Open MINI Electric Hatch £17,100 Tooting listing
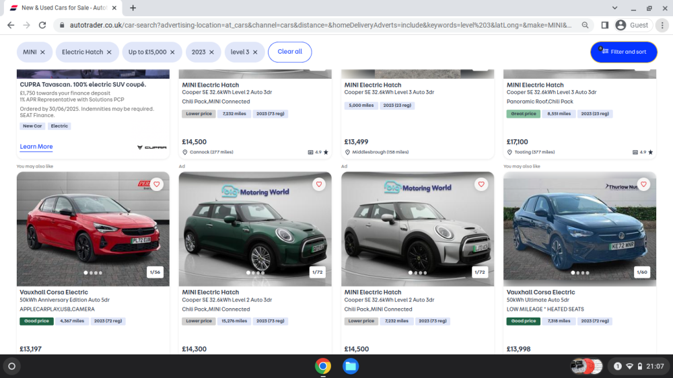The height and width of the screenshot is (378, 673). (535, 85)
